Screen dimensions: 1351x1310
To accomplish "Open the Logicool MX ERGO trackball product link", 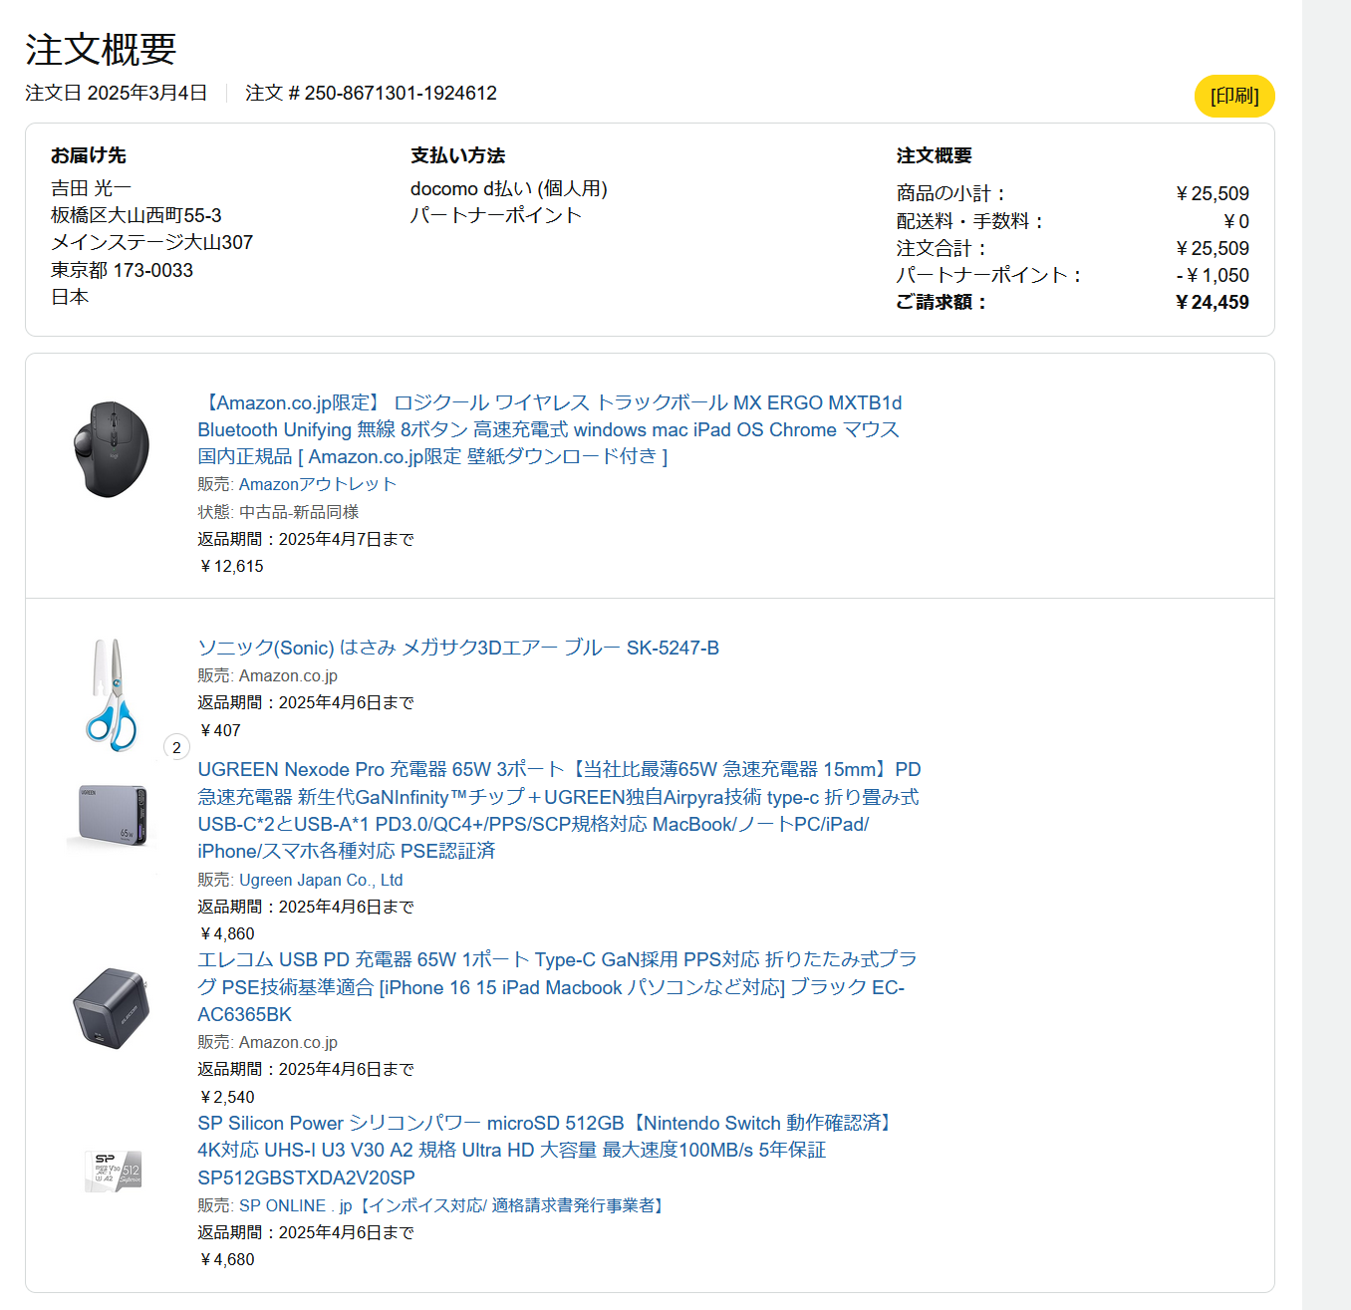I will 549,429.
